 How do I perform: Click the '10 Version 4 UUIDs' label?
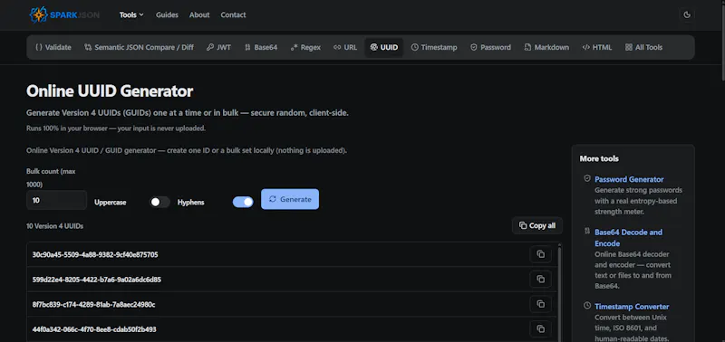pos(54,226)
